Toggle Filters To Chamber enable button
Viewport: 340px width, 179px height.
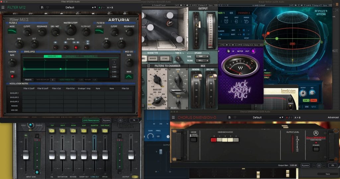pyautogui.click(x=149, y=66)
